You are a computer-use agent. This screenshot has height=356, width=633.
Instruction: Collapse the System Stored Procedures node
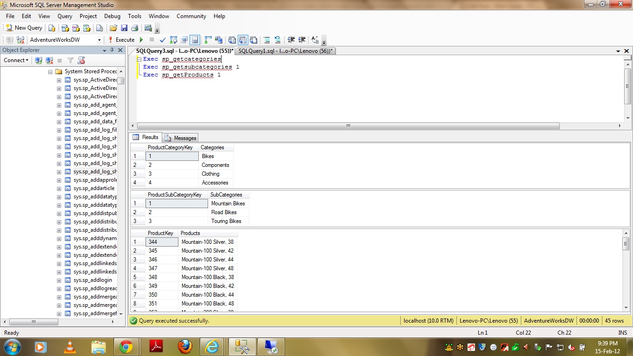pyautogui.click(x=51, y=71)
